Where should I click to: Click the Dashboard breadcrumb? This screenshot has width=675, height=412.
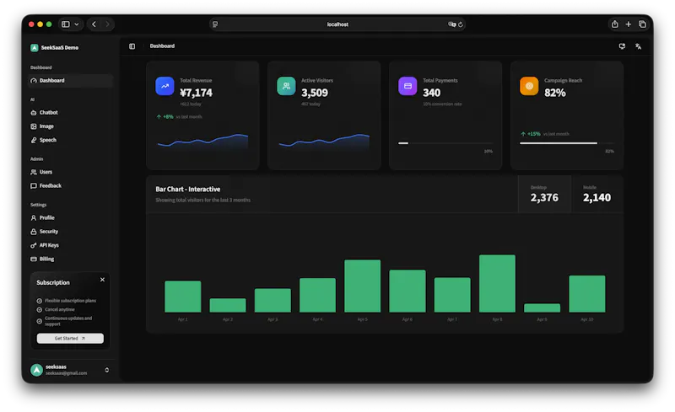tap(162, 46)
